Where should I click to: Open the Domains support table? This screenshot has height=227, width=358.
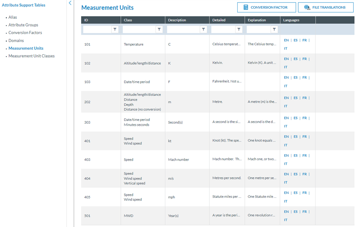pos(16,40)
